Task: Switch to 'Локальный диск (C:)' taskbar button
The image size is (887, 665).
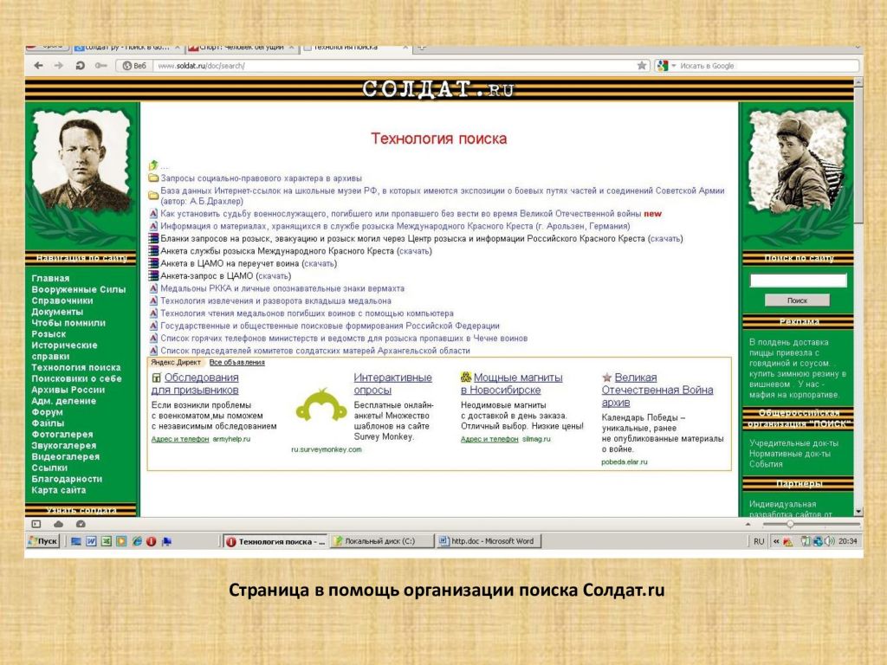Action: [x=382, y=541]
